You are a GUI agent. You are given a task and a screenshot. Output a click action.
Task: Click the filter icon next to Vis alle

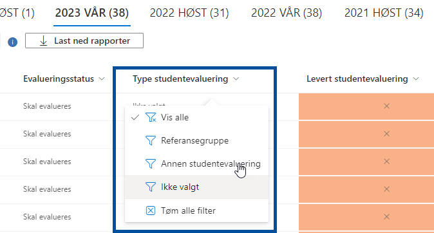pyautogui.click(x=151, y=117)
